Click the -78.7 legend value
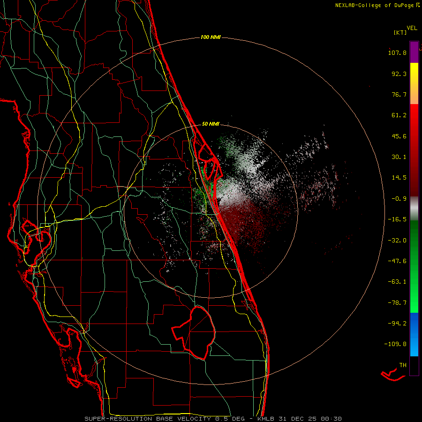 [x=397, y=303]
